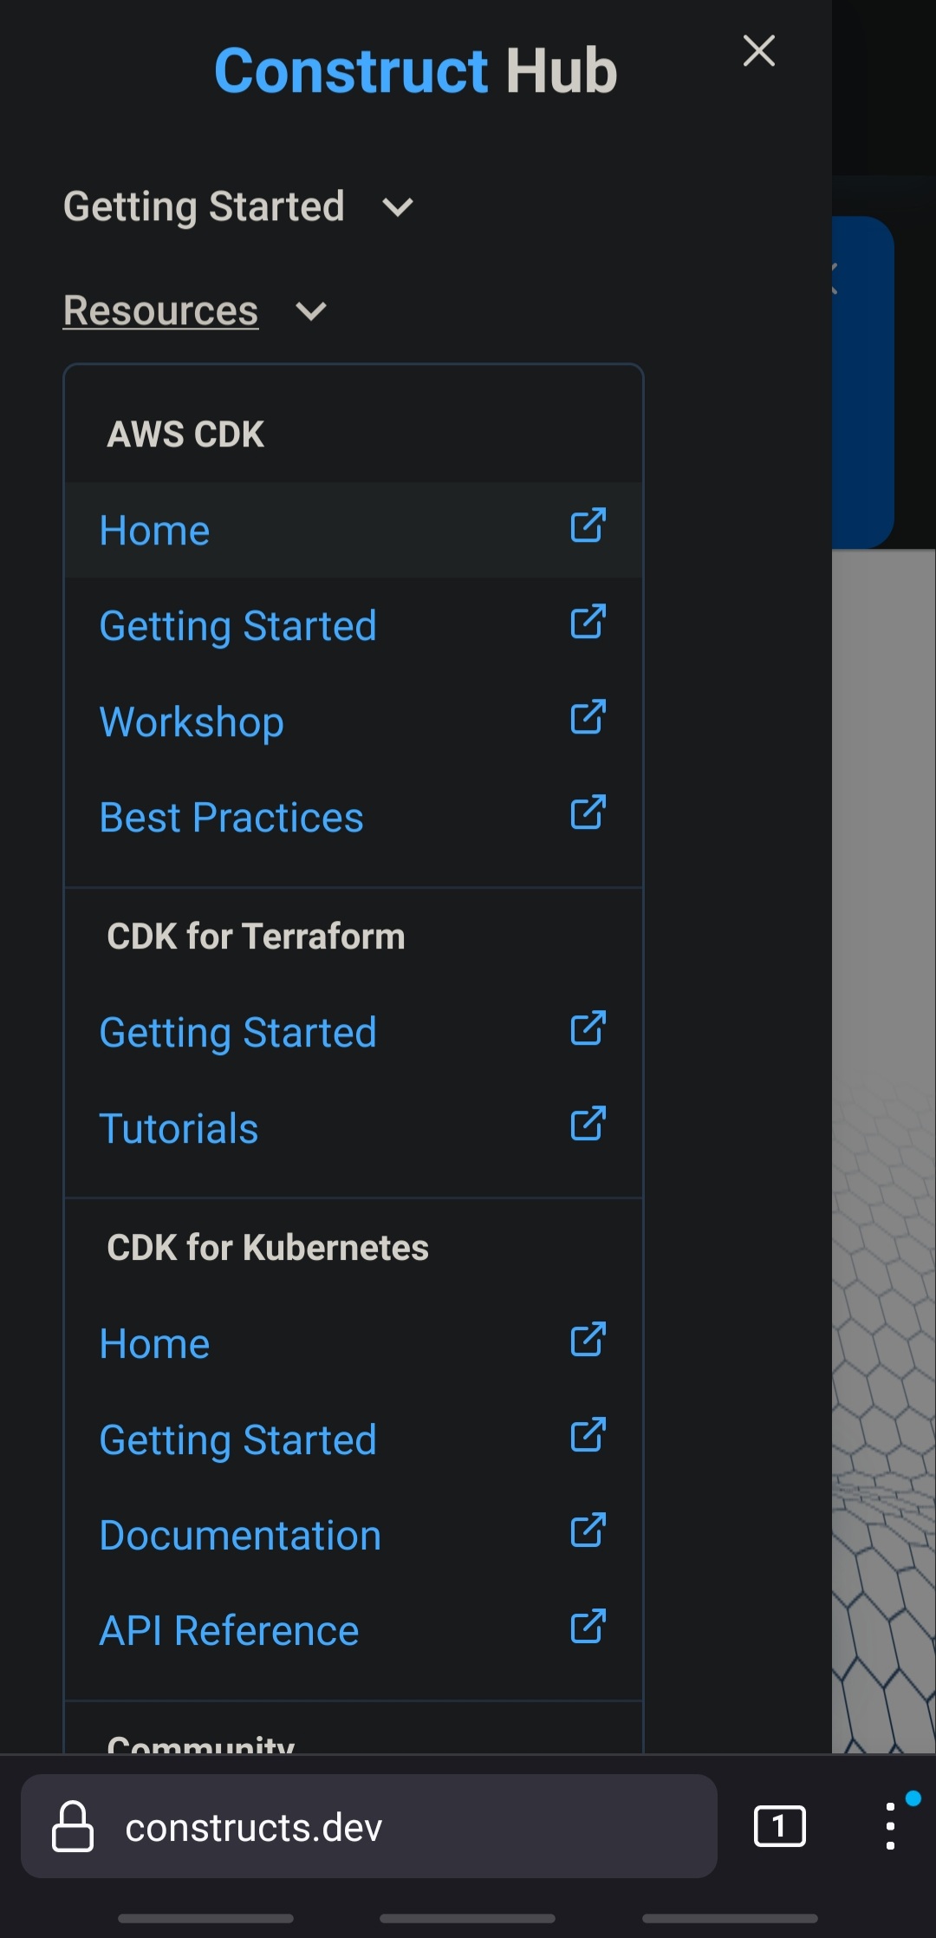Open the AWS CDK Workshop link
Viewport: 936px width, 1938px height.
(191, 721)
